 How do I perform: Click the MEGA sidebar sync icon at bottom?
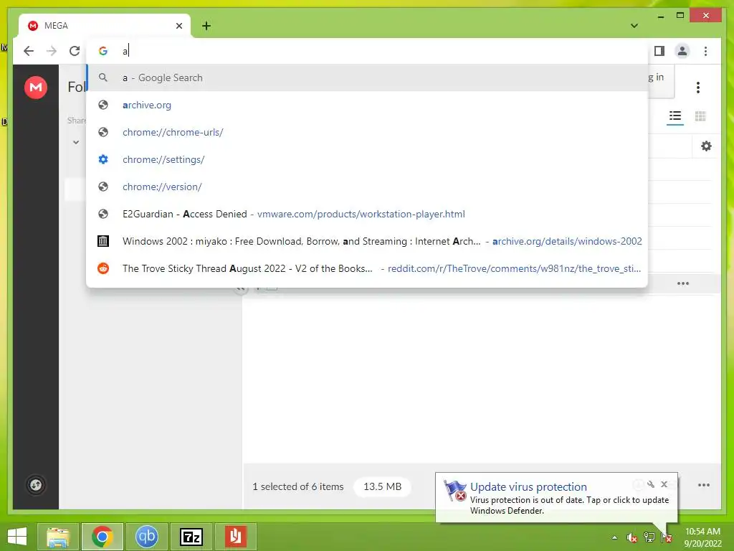point(36,485)
